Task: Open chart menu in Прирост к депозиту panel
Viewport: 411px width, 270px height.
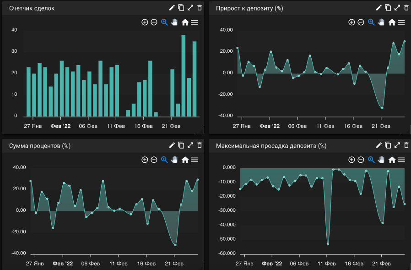Action: click(x=401, y=22)
